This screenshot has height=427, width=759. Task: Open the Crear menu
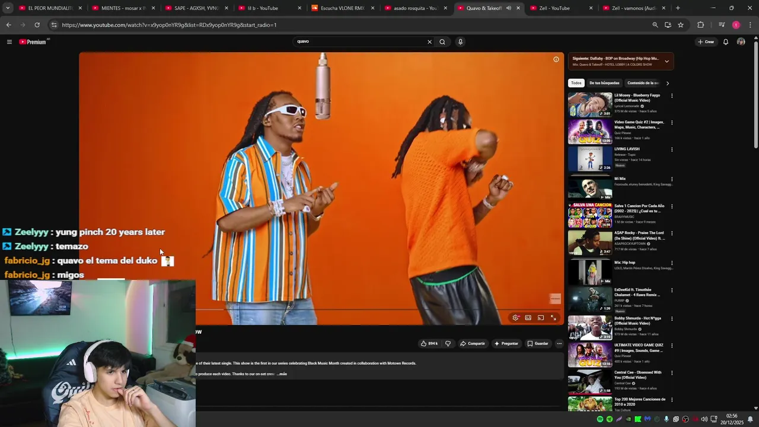[x=706, y=42]
